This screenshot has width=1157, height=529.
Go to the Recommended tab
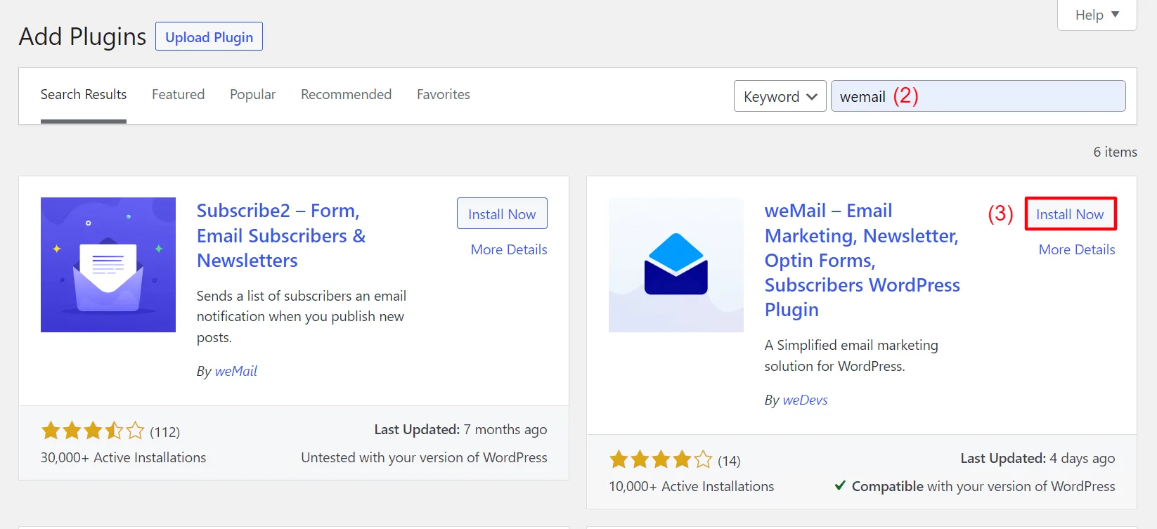(x=346, y=94)
